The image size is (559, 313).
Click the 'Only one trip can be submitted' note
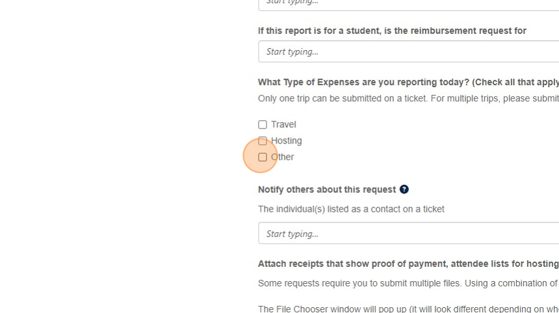tap(408, 99)
